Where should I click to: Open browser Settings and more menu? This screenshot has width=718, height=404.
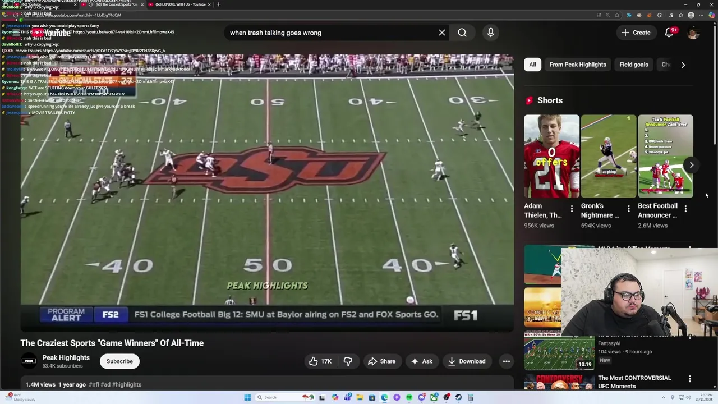click(x=701, y=15)
